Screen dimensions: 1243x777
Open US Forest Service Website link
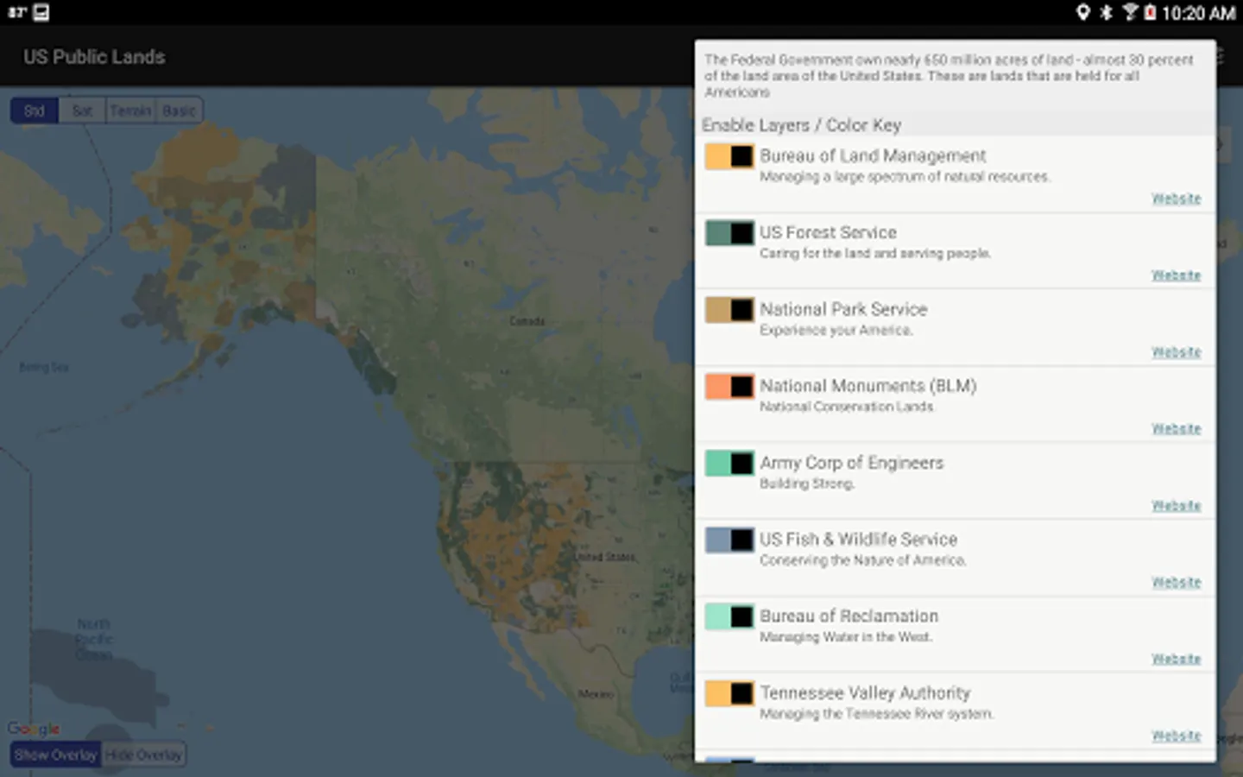(x=1176, y=275)
